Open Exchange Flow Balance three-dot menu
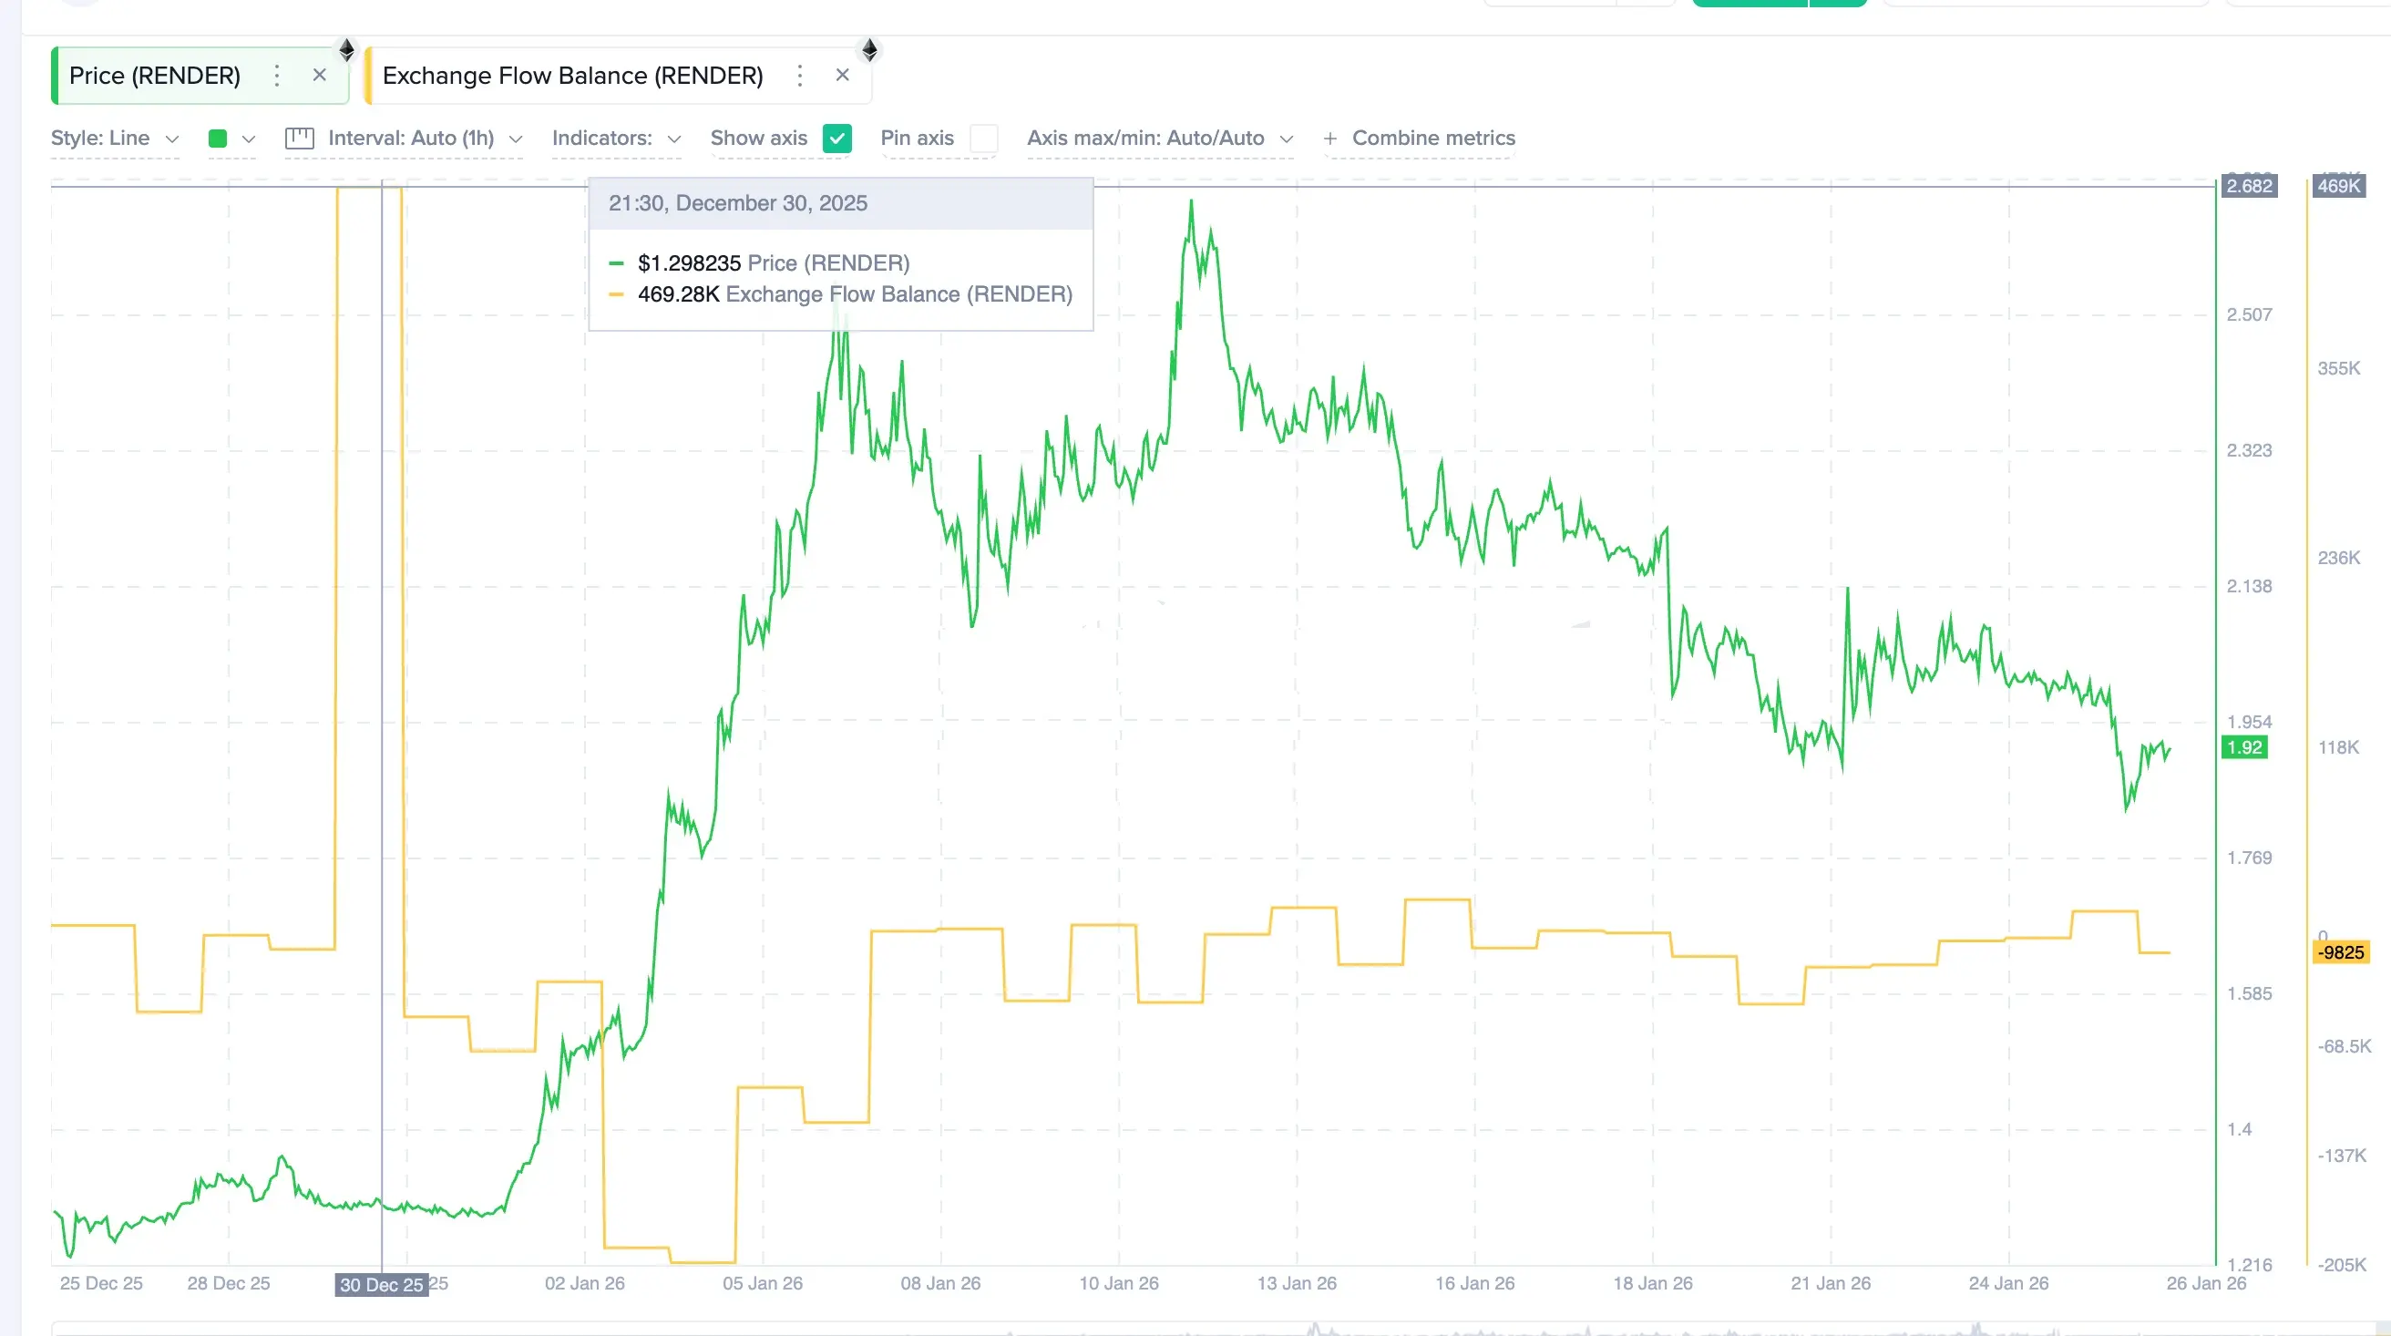 [800, 76]
